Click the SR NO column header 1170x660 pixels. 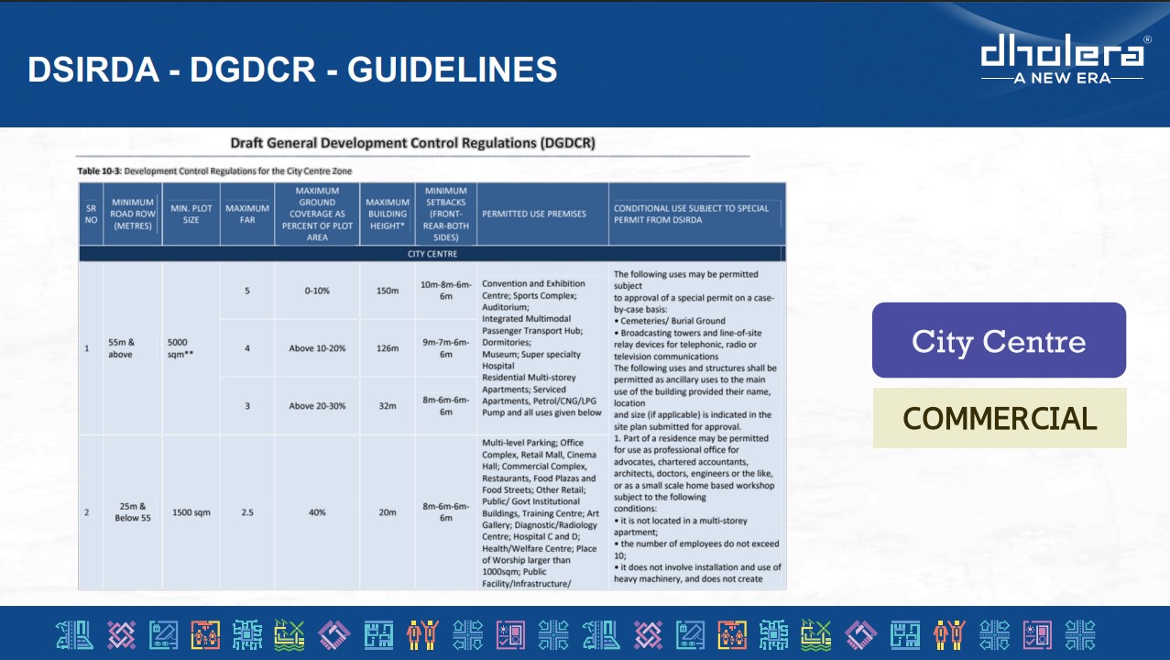click(91, 214)
